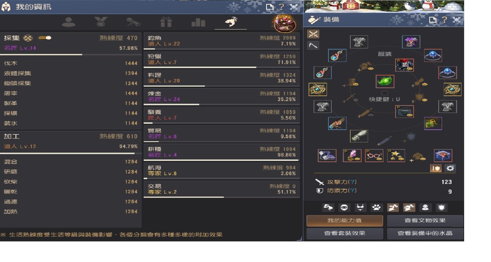Click the green crystal slot in equipment wheel
This screenshot has width=491, height=262.
[384, 81]
